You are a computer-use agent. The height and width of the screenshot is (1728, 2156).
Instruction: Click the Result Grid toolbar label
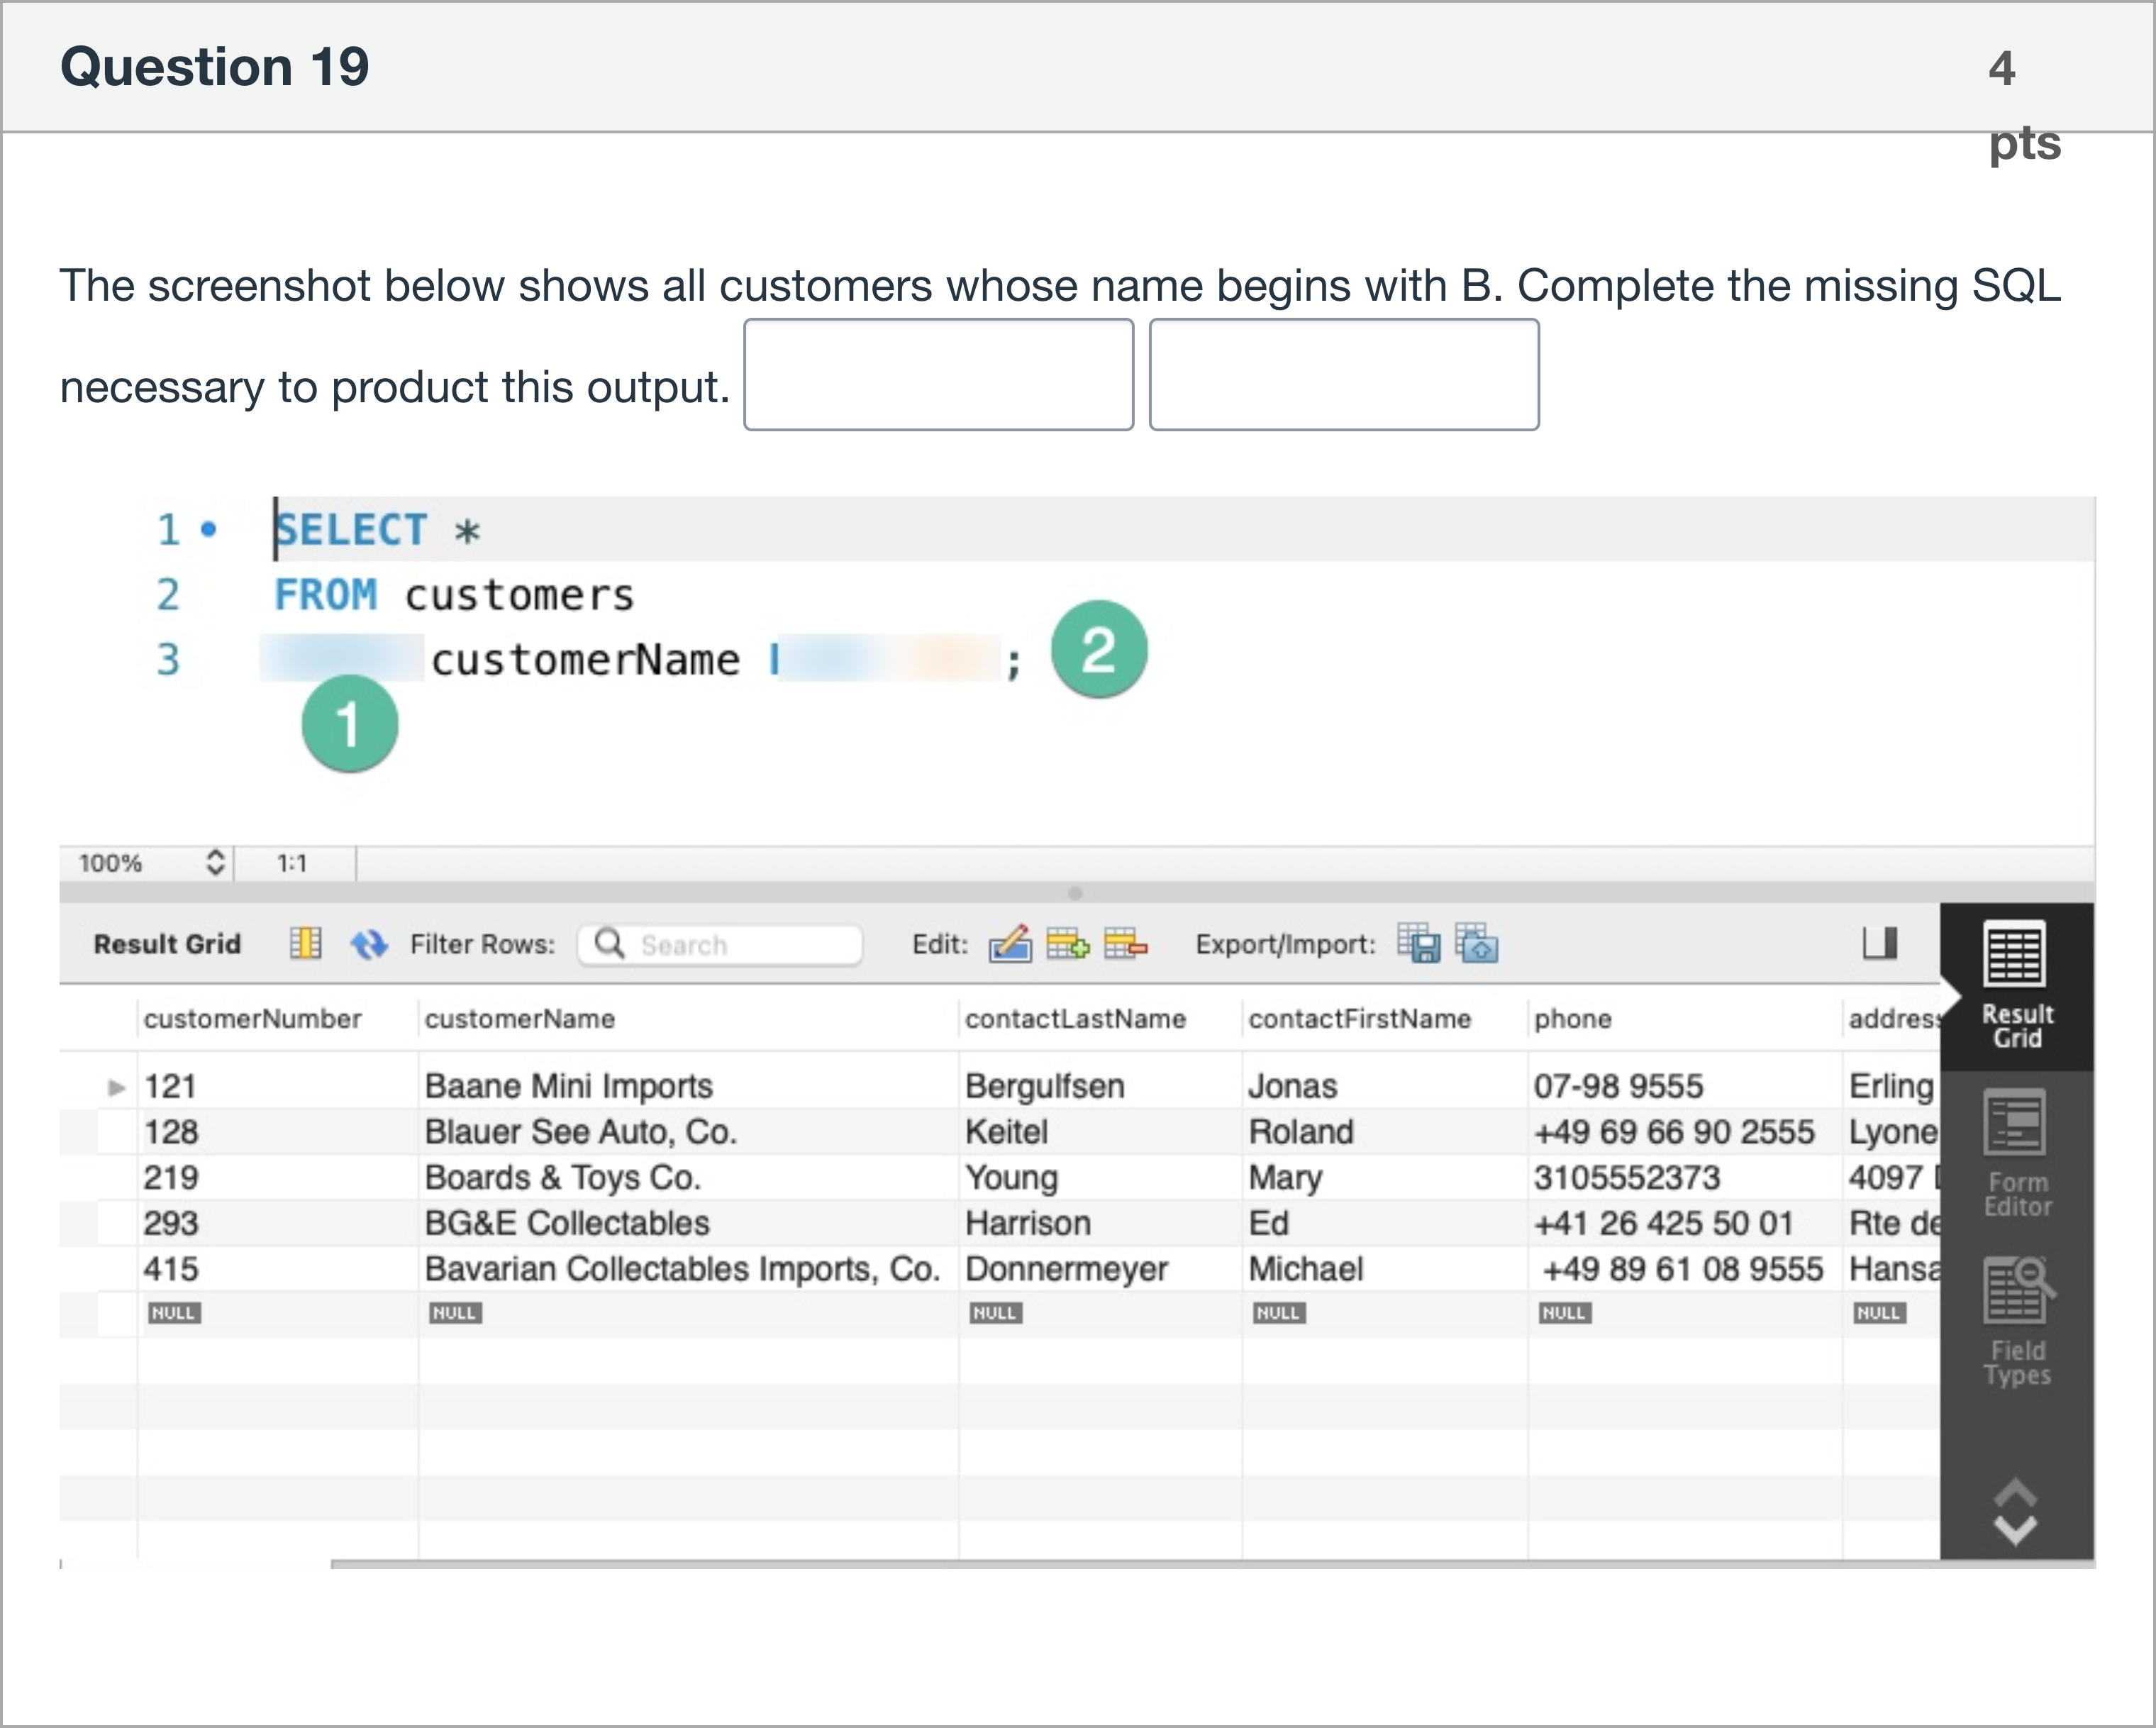[167, 944]
